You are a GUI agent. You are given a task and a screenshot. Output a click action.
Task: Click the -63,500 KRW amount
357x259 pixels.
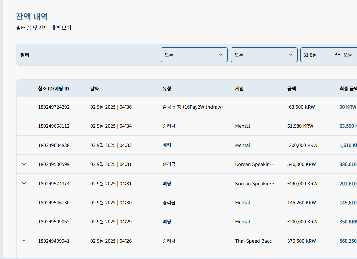tap(301, 107)
